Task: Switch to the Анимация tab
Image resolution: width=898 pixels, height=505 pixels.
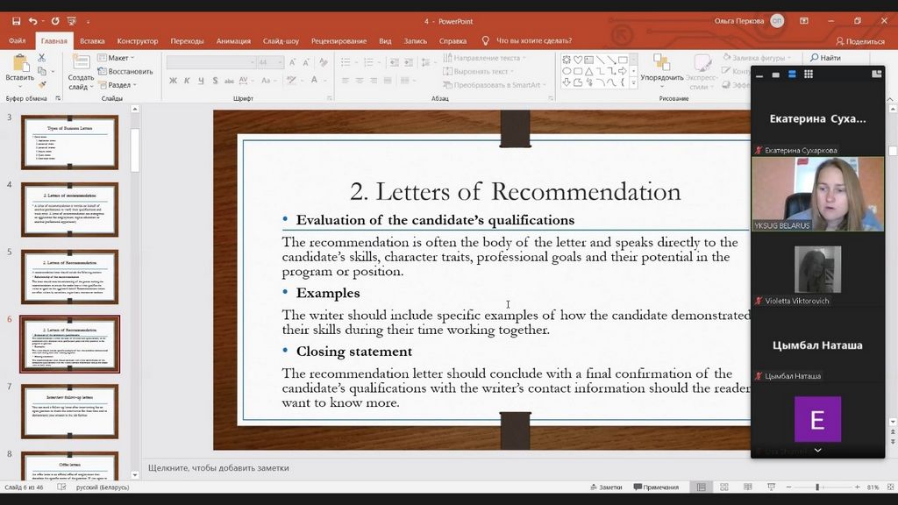Action: (x=233, y=40)
